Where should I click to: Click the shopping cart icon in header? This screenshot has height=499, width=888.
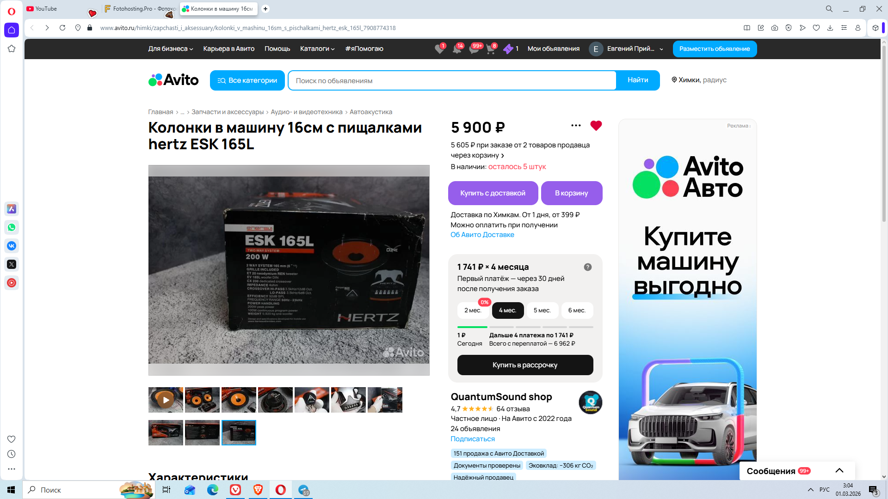coord(490,49)
